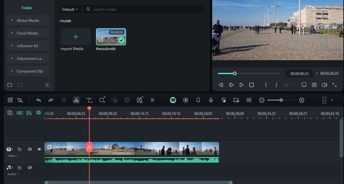The image size is (344, 184).
Task: Click Import Media button
Action: click(x=75, y=37)
